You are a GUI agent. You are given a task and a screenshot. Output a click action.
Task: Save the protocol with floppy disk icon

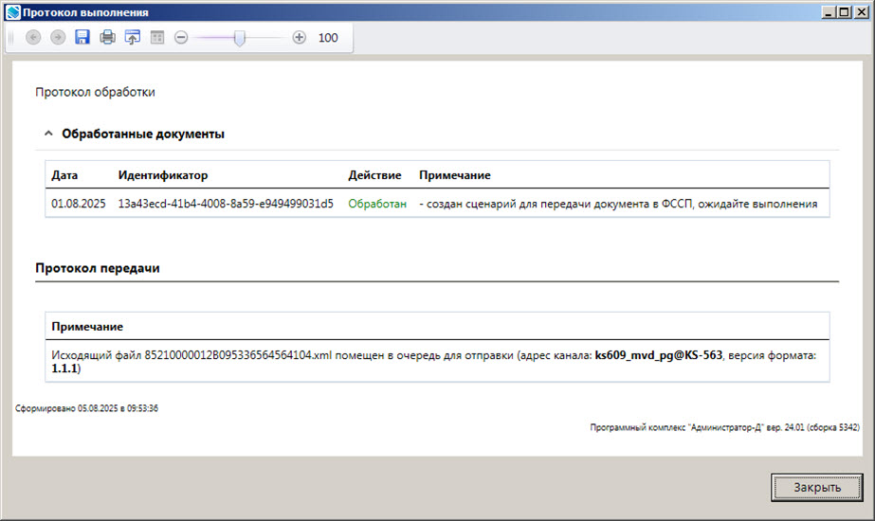pyautogui.click(x=82, y=38)
